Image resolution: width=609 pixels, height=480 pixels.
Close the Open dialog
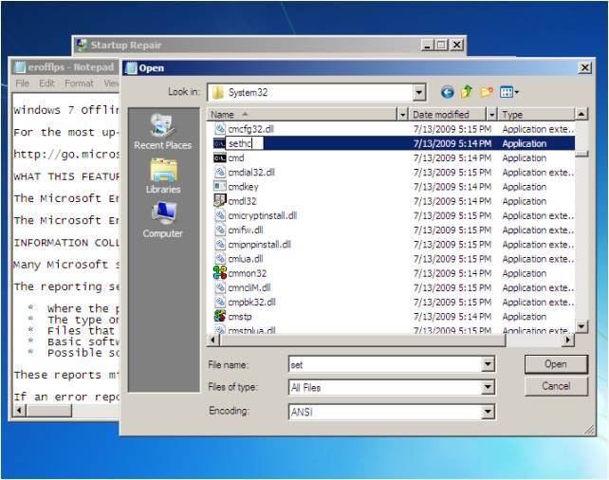point(585,68)
